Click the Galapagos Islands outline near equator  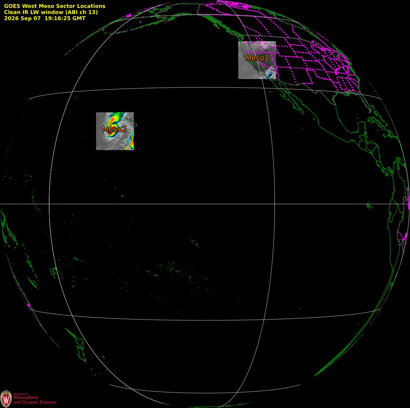[x=369, y=206]
